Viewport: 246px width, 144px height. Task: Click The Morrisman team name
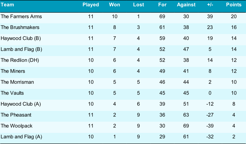pos(17,82)
